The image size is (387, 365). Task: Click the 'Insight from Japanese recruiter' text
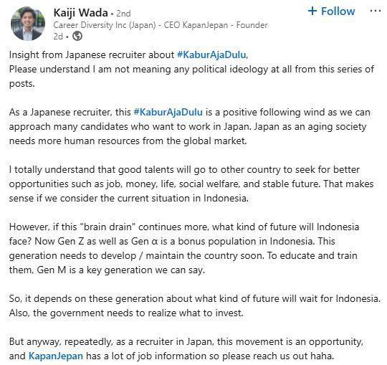92,54
